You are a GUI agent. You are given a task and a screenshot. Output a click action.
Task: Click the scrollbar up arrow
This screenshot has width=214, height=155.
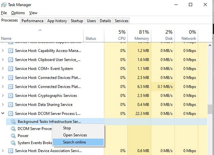point(210,45)
